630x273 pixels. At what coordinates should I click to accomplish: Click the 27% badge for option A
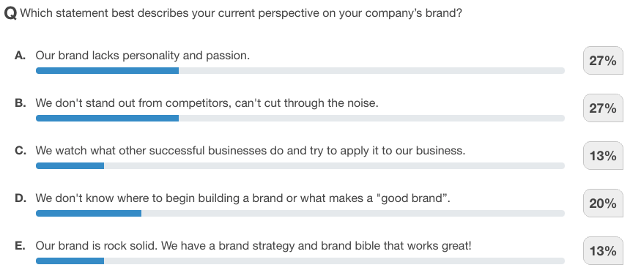[603, 61]
